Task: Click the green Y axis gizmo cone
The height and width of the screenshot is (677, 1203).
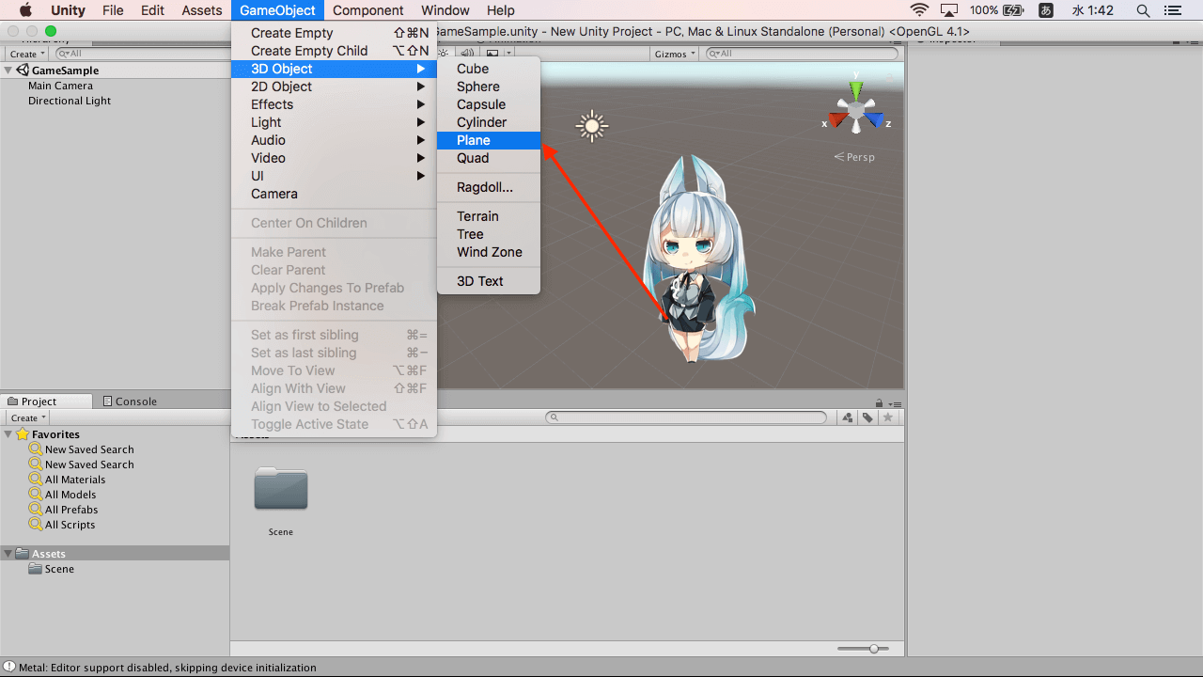Action: point(856,89)
